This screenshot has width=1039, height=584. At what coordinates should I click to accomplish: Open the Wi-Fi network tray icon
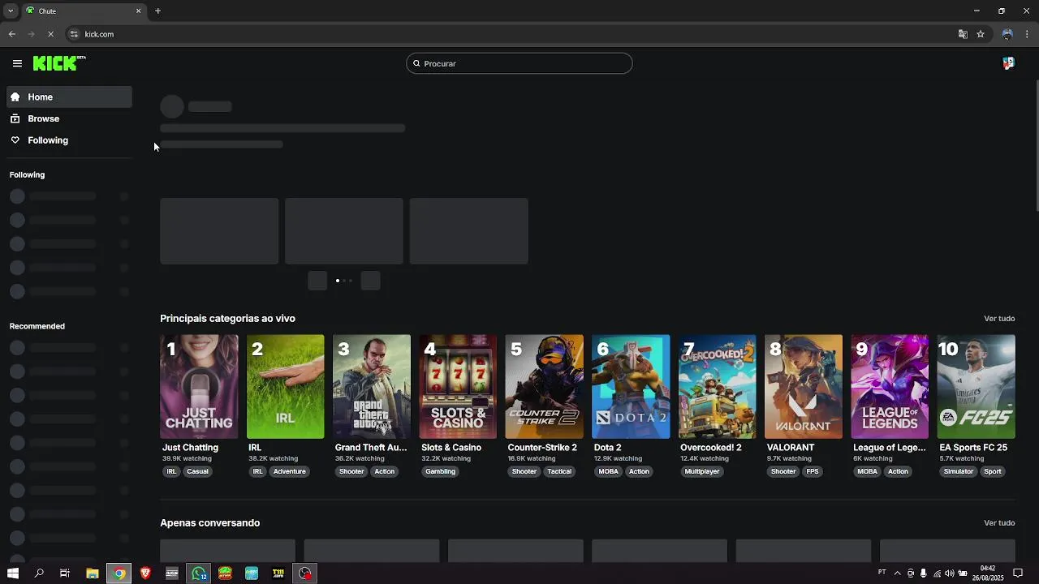coord(937,573)
